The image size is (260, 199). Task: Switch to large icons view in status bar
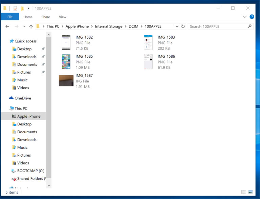(251, 192)
